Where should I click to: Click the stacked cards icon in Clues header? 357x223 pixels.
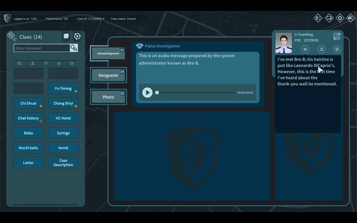(66, 36)
